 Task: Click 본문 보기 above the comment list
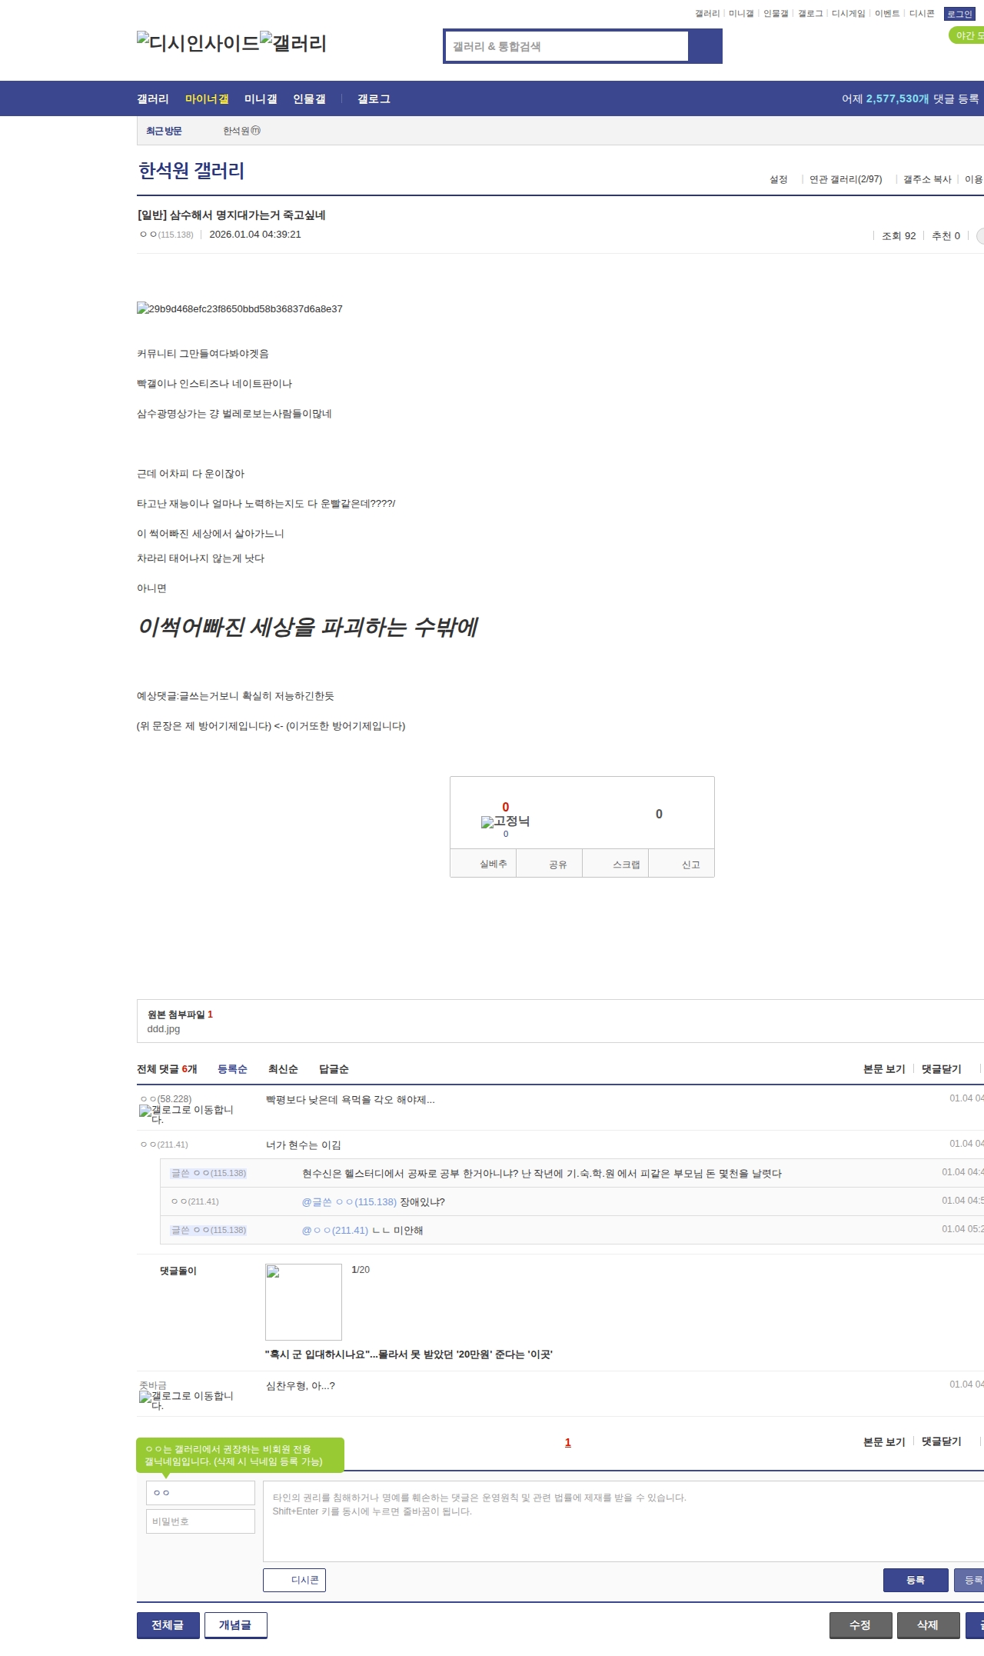884,1069
